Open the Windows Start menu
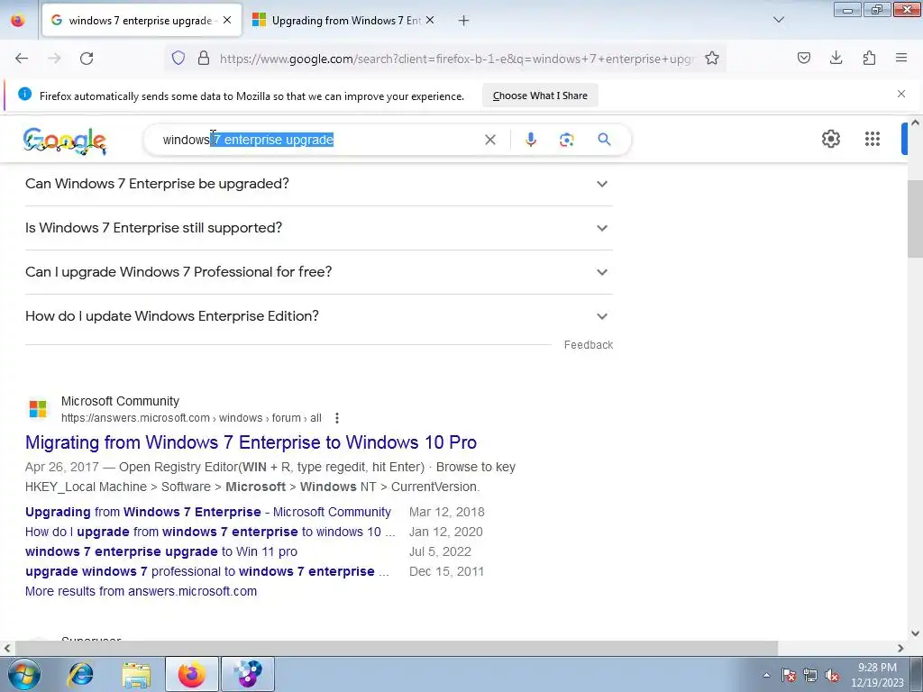923x692 pixels. [23, 674]
